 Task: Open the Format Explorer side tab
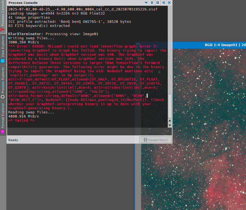pyautogui.click(x=3, y=118)
